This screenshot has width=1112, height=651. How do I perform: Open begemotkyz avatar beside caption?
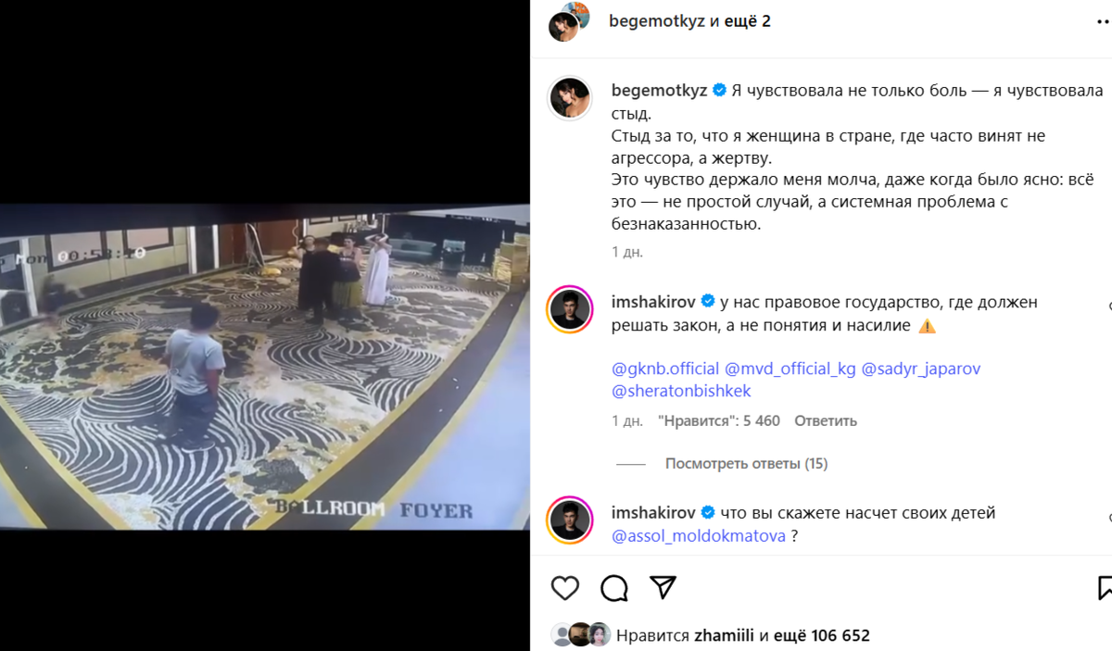point(571,98)
